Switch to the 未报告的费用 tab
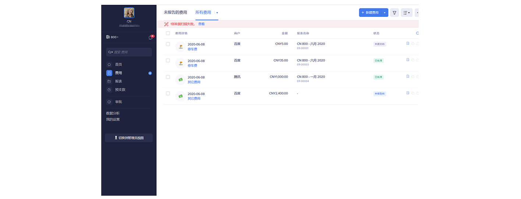521x199 pixels. click(x=175, y=12)
